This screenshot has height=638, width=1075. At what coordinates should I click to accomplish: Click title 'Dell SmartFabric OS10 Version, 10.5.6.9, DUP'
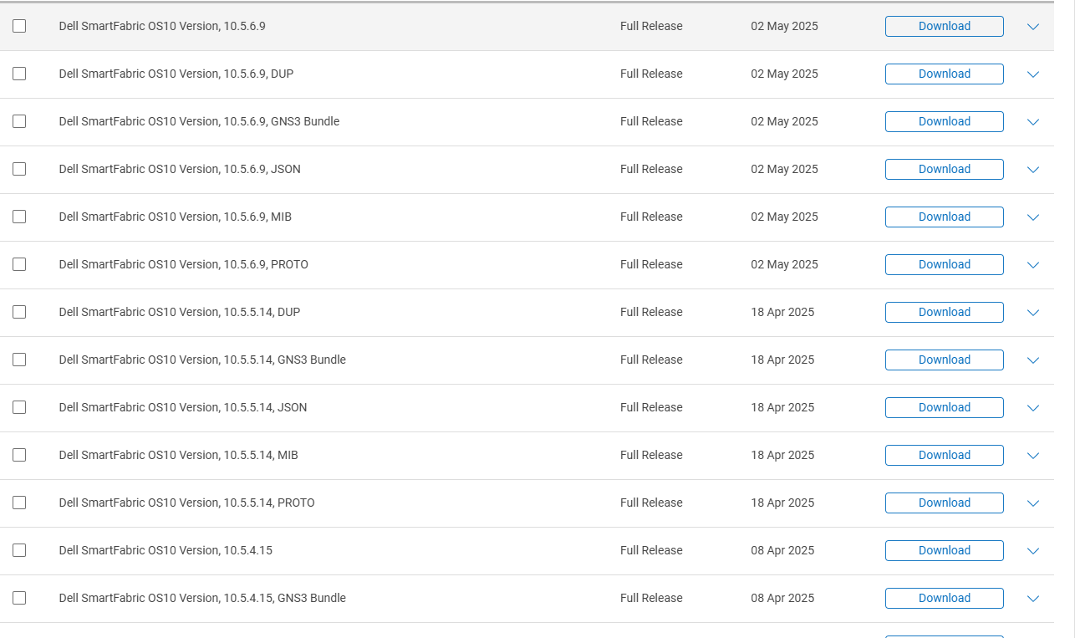click(176, 74)
